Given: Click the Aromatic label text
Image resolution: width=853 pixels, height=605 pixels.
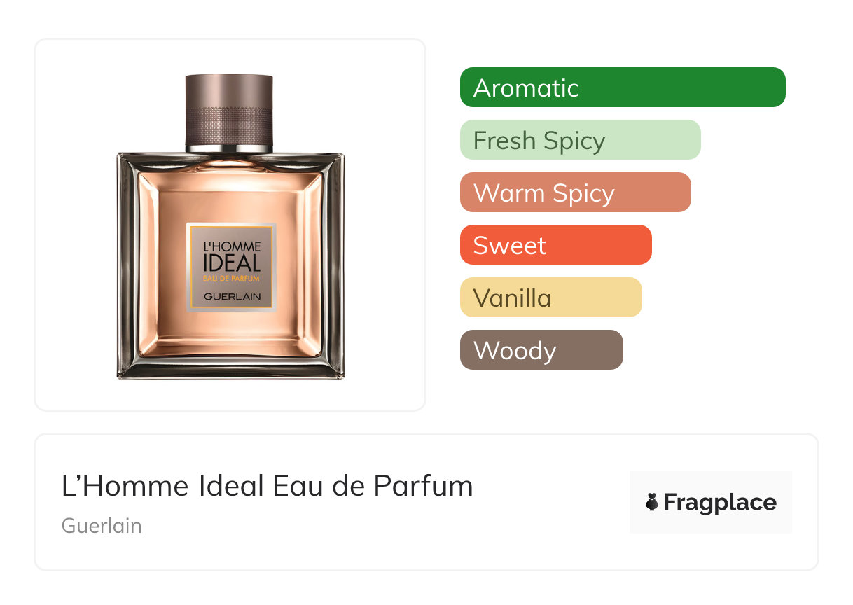Looking at the screenshot, I should [x=526, y=88].
